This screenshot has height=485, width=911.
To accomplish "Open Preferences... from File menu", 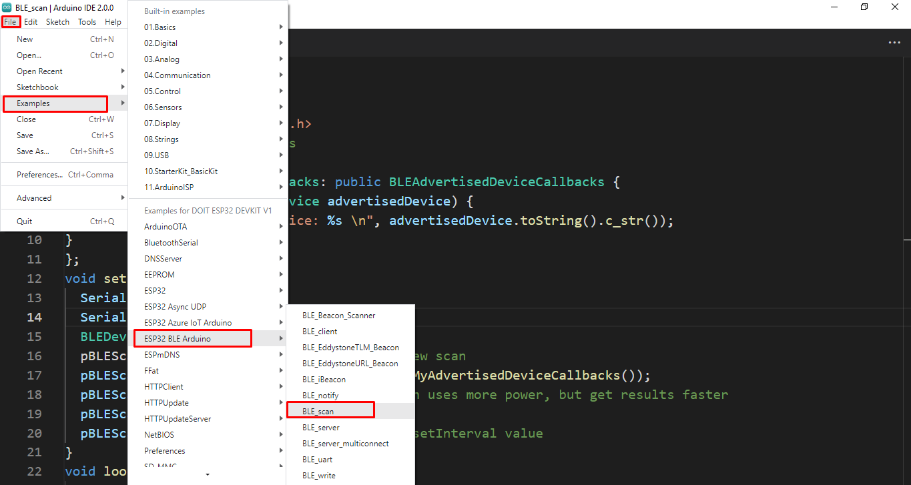I will (64, 175).
